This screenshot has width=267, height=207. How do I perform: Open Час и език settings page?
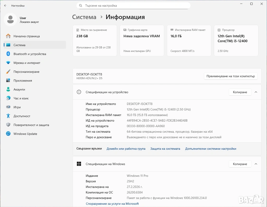[x=21, y=98]
